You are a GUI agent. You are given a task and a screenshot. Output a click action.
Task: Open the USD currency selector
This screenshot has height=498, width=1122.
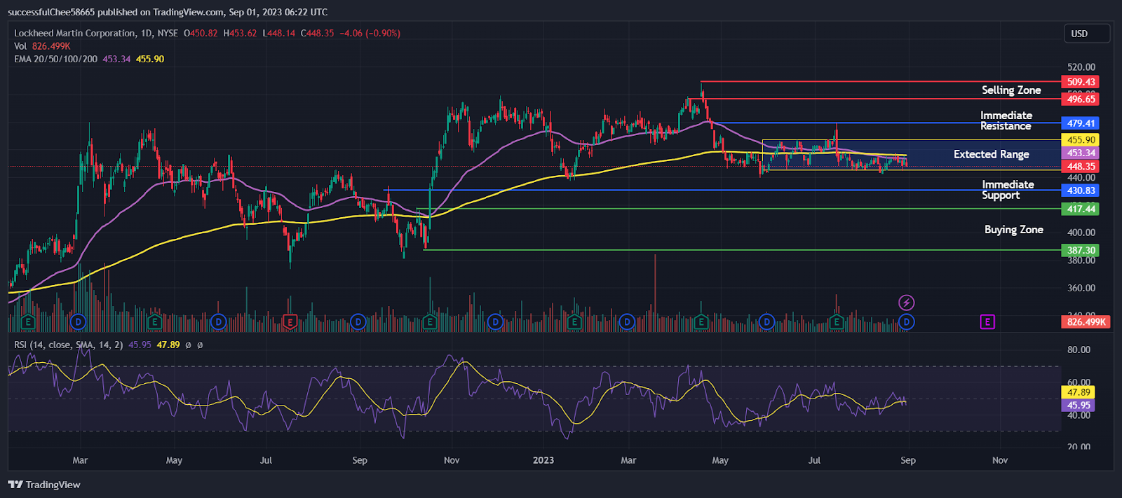point(1087,34)
